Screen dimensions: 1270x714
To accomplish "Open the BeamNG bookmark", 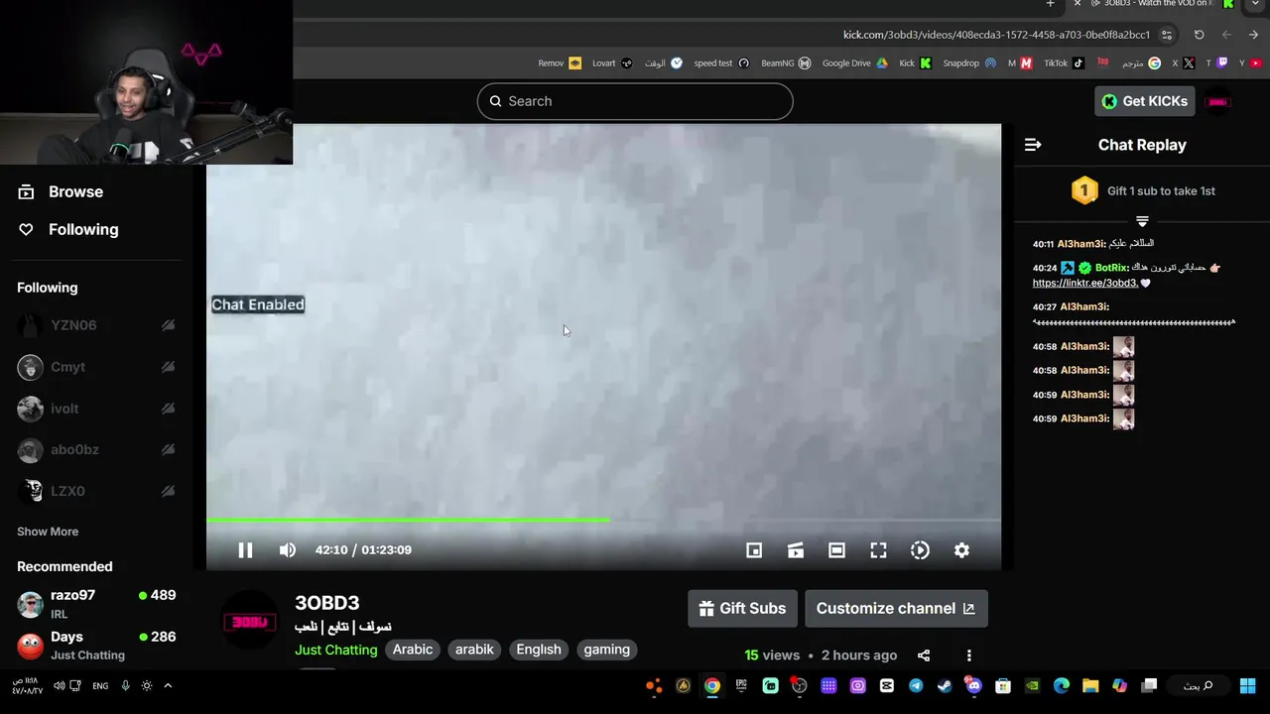I will coord(786,63).
